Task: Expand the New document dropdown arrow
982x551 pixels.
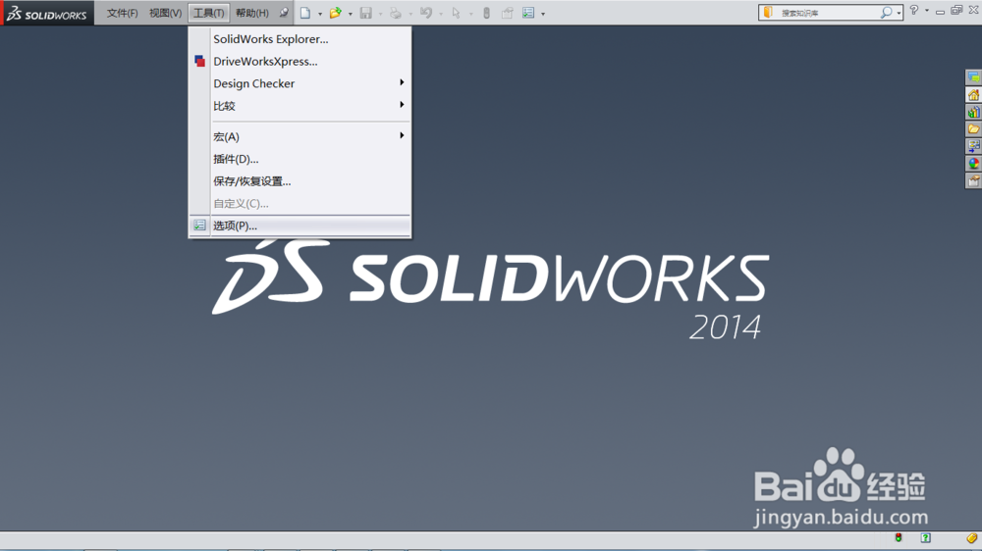Action: (320, 14)
